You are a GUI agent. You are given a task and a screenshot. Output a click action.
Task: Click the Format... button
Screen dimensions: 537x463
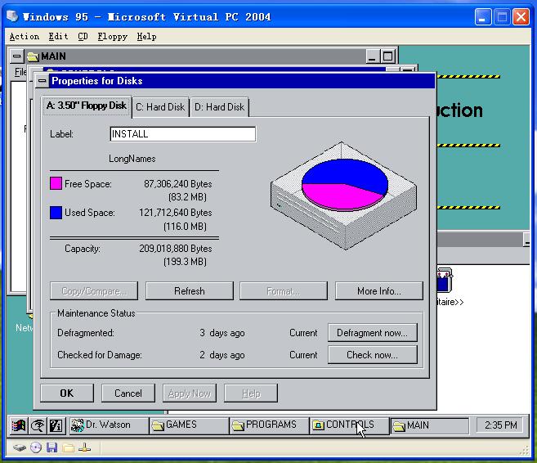pos(284,291)
